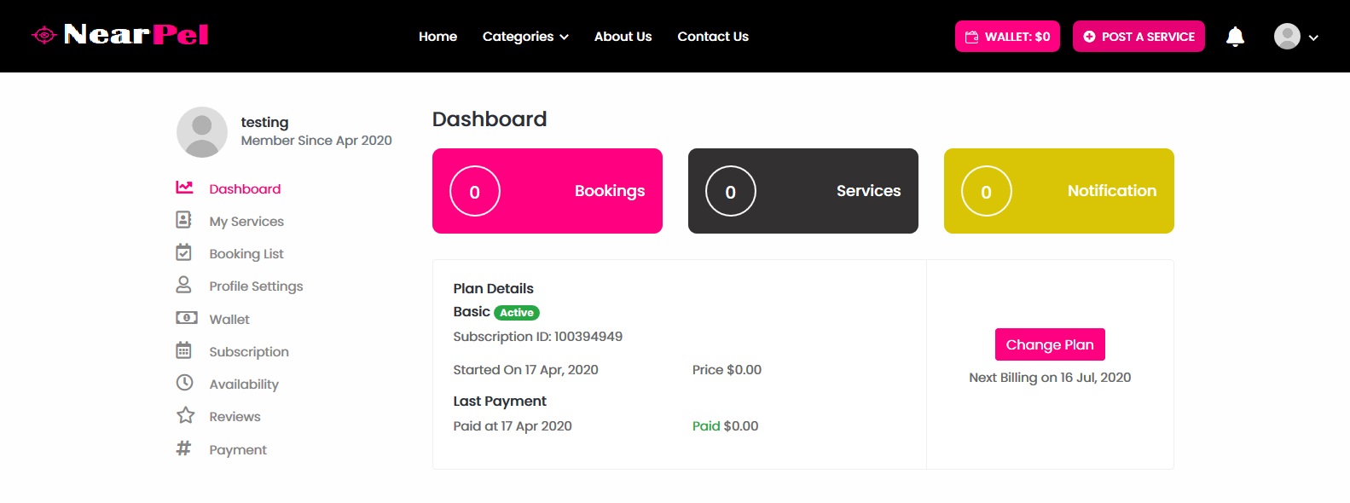Click the Wallet money icon in sidebar
Screen dimensions: 1350x503
[186, 318]
